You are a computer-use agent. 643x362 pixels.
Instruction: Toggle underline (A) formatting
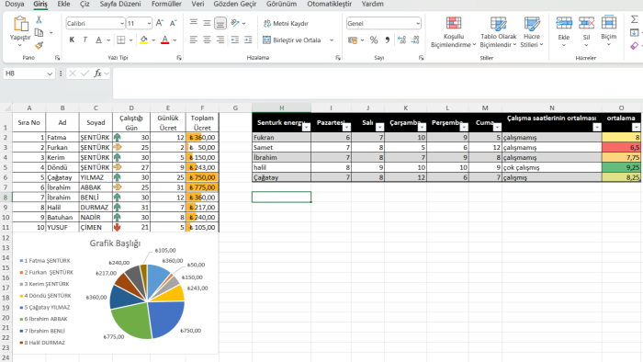pyautogui.click(x=98, y=40)
